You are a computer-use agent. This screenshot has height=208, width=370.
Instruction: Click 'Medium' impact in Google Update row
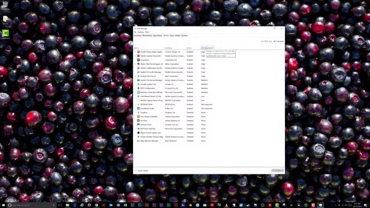coord(204,84)
